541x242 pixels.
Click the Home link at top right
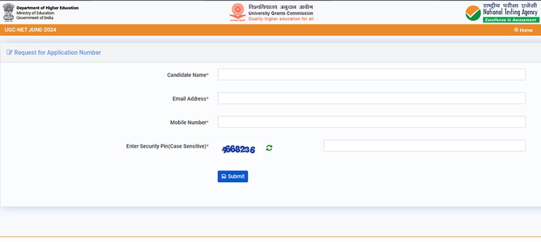click(526, 30)
